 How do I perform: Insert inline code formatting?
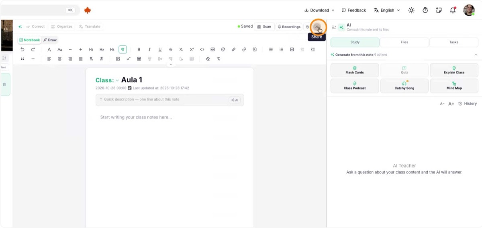pyautogui.click(x=202, y=49)
